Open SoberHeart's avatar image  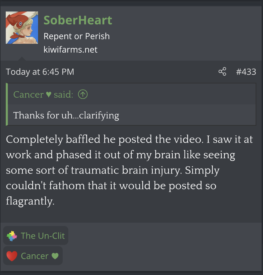pos(22,27)
